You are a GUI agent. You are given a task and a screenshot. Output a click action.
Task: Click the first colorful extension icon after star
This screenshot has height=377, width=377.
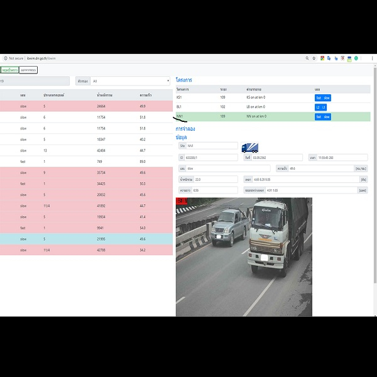(x=322, y=58)
